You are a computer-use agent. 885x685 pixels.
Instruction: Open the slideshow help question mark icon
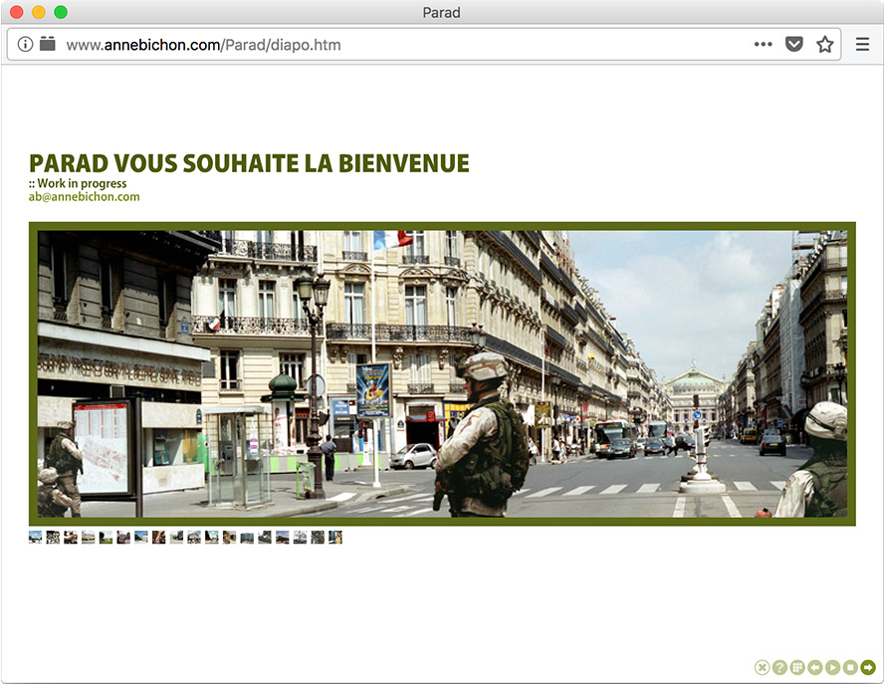(779, 667)
